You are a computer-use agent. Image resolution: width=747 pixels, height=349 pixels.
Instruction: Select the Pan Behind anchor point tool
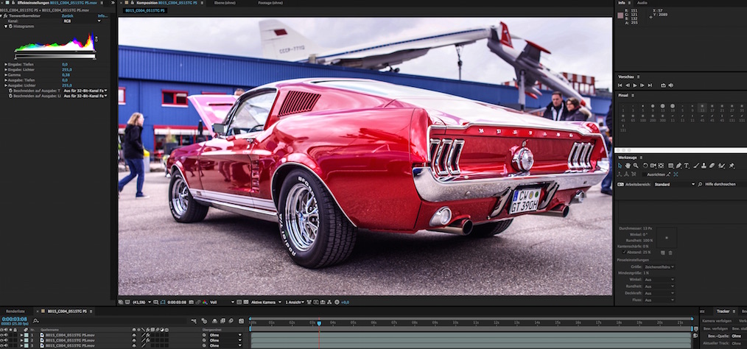pyautogui.click(x=661, y=166)
